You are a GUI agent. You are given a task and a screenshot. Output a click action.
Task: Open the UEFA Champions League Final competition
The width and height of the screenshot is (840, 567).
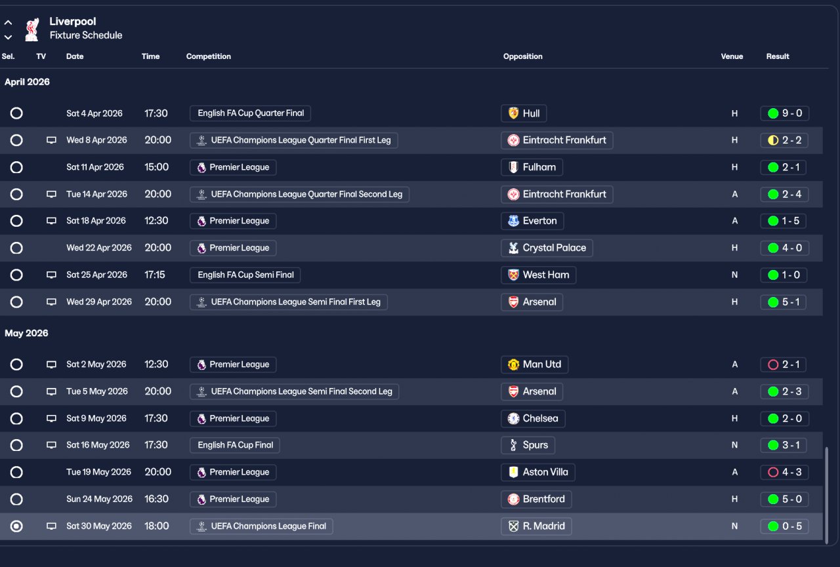pos(262,526)
